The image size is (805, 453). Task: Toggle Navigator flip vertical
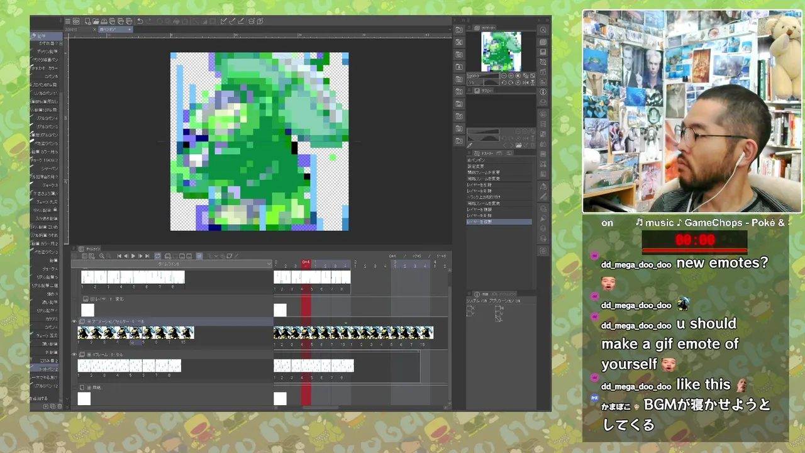tap(533, 82)
